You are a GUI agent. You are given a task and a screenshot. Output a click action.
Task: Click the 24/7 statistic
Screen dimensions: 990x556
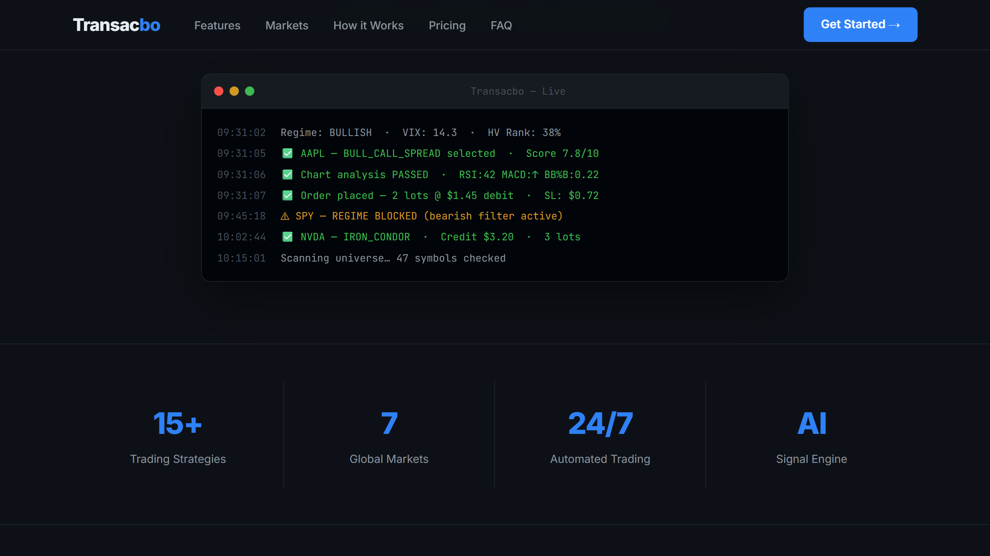click(x=600, y=423)
